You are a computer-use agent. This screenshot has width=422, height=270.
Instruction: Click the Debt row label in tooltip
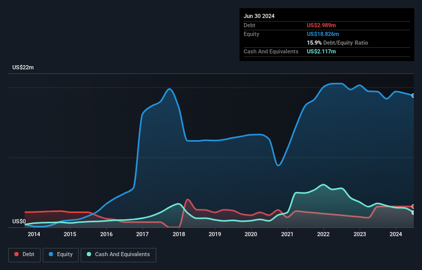(249, 25)
